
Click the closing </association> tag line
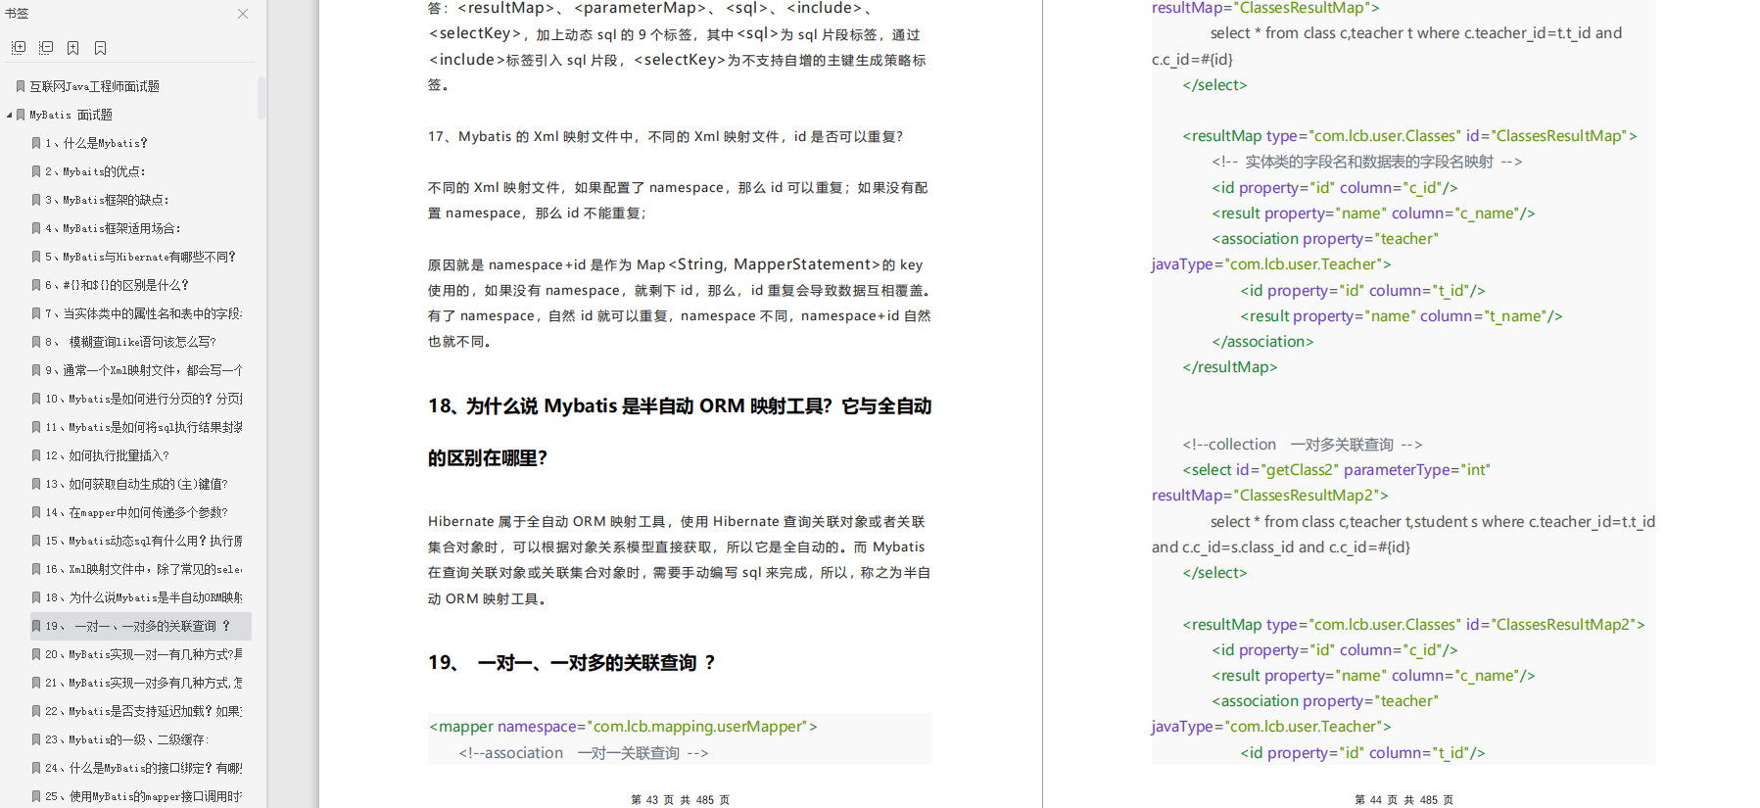coord(1262,342)
